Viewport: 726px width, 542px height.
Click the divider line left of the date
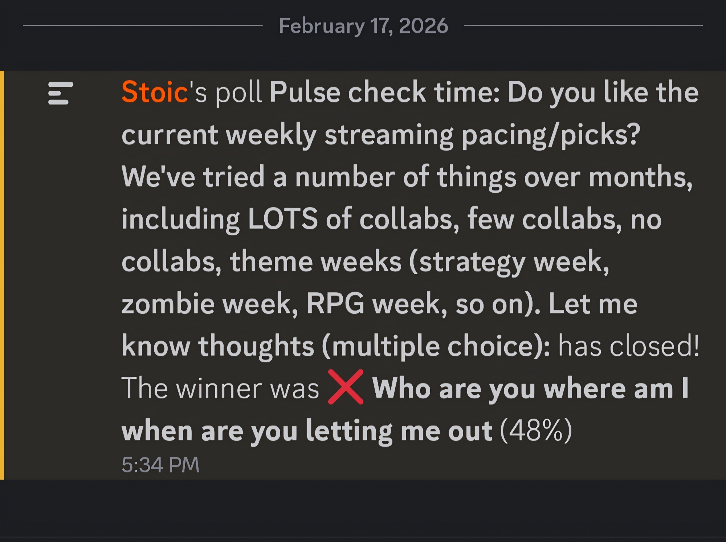(x=142, y=25)
